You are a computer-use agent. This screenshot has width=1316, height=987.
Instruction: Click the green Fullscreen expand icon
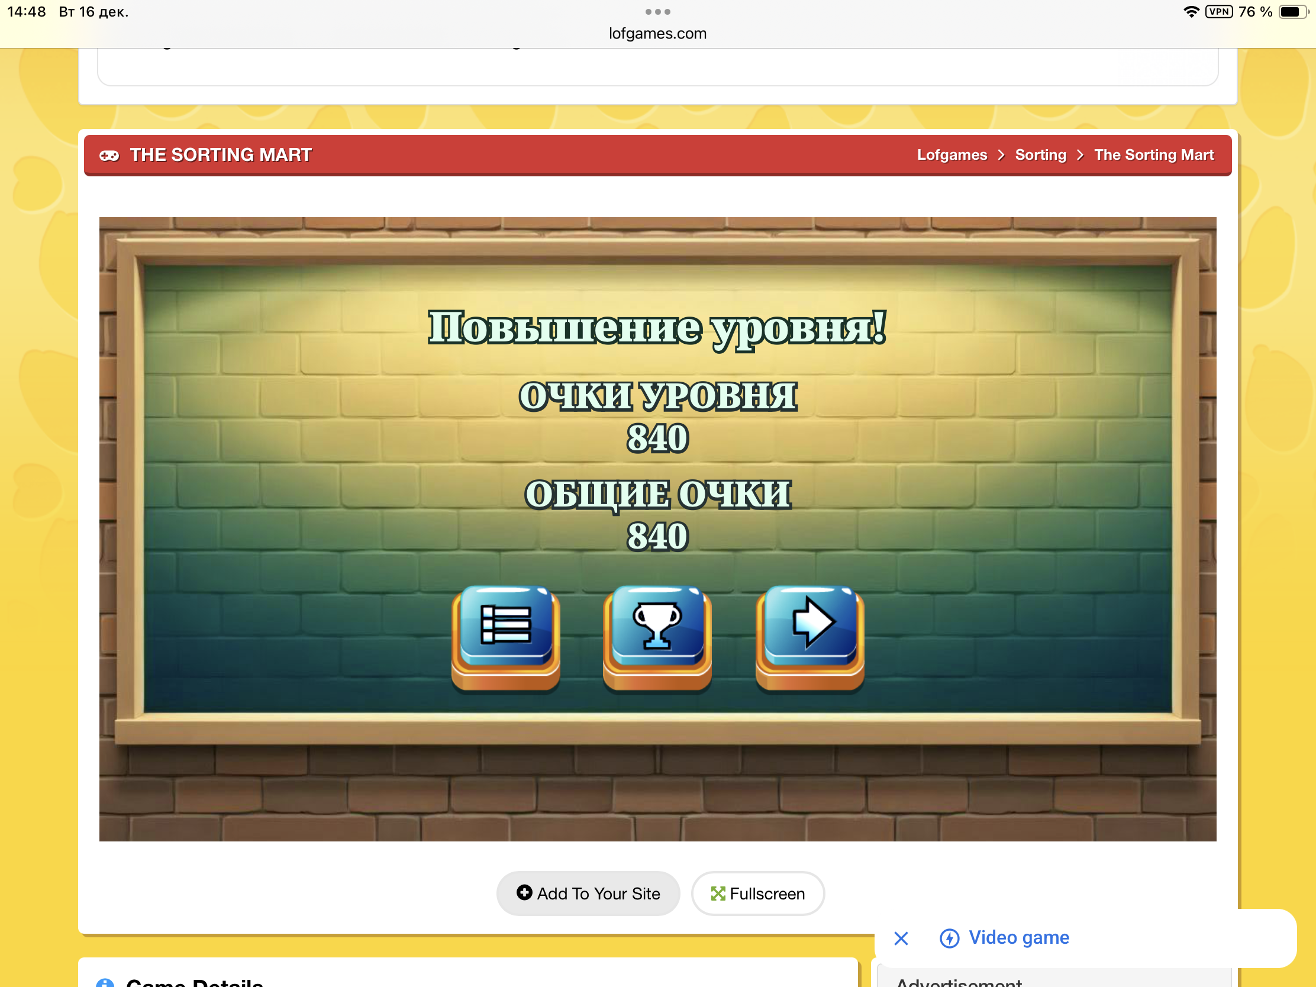coord(718,894)
